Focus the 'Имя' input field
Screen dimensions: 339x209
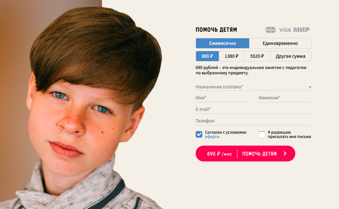coord(222,98)
